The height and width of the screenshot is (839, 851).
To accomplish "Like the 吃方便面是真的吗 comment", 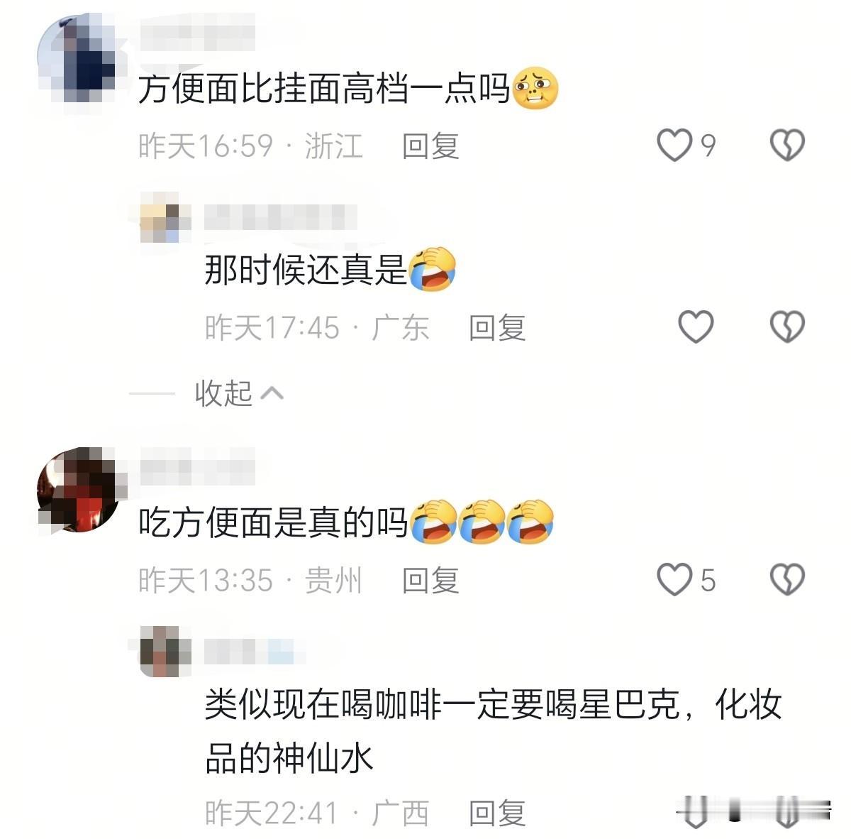I will pyautogui.click(x=673, y=580).
